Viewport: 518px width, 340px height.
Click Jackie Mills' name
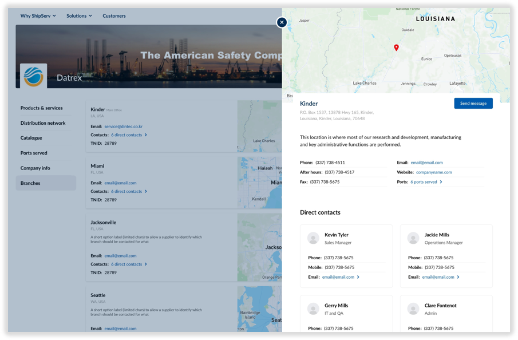pyautogui.click(x=437, y=235)
